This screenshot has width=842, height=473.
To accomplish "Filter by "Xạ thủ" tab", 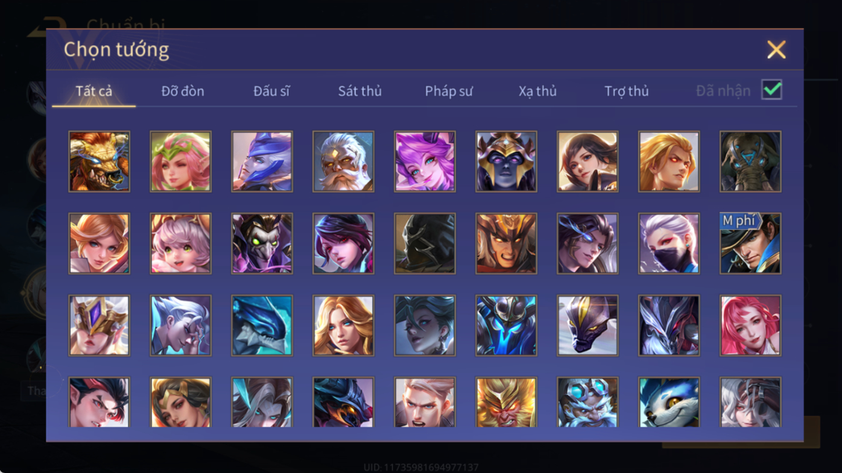I will tap(537, 91).
